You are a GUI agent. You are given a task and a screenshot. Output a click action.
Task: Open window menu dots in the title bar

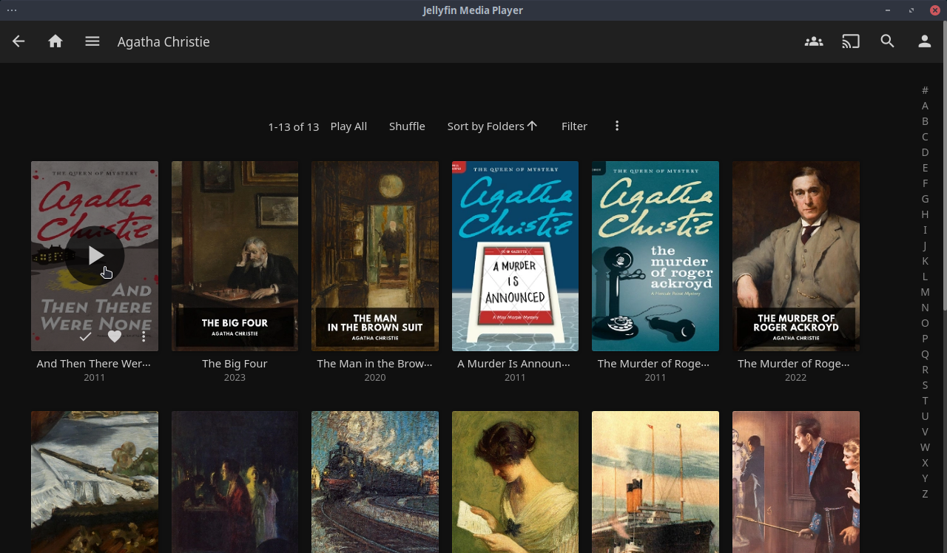pos(11,10)
